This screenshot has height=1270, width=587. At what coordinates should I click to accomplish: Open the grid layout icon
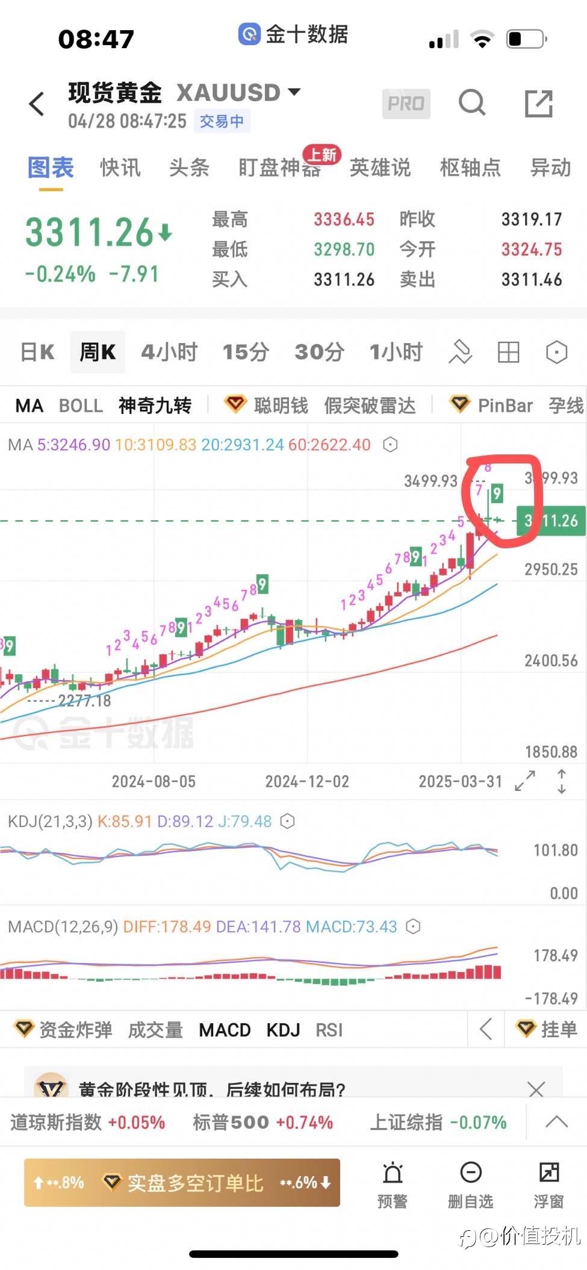[x=508, y=352]
